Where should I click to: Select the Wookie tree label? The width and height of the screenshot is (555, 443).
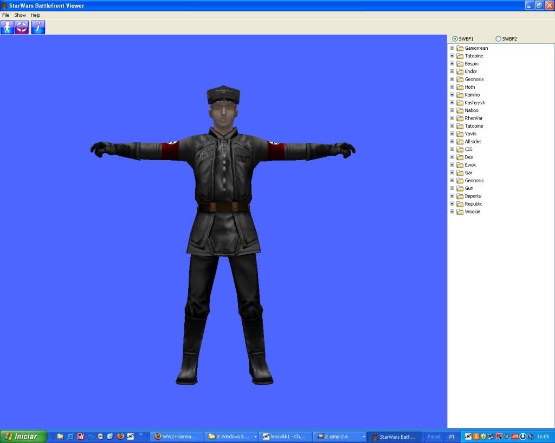pos(472,211)
